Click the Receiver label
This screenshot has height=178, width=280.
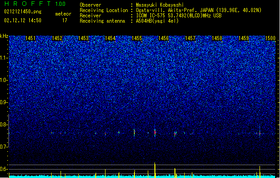pyautogui.click(x=90, y=16)
